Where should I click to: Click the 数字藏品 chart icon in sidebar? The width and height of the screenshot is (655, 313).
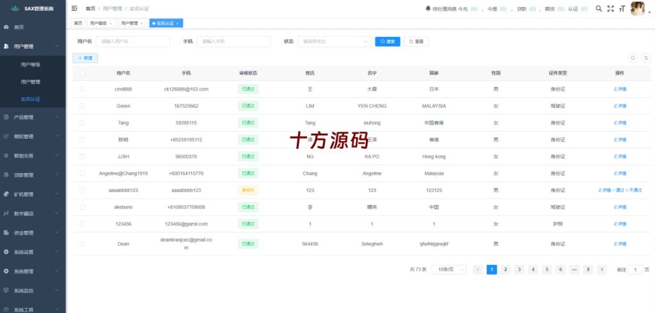click(6, 213)
